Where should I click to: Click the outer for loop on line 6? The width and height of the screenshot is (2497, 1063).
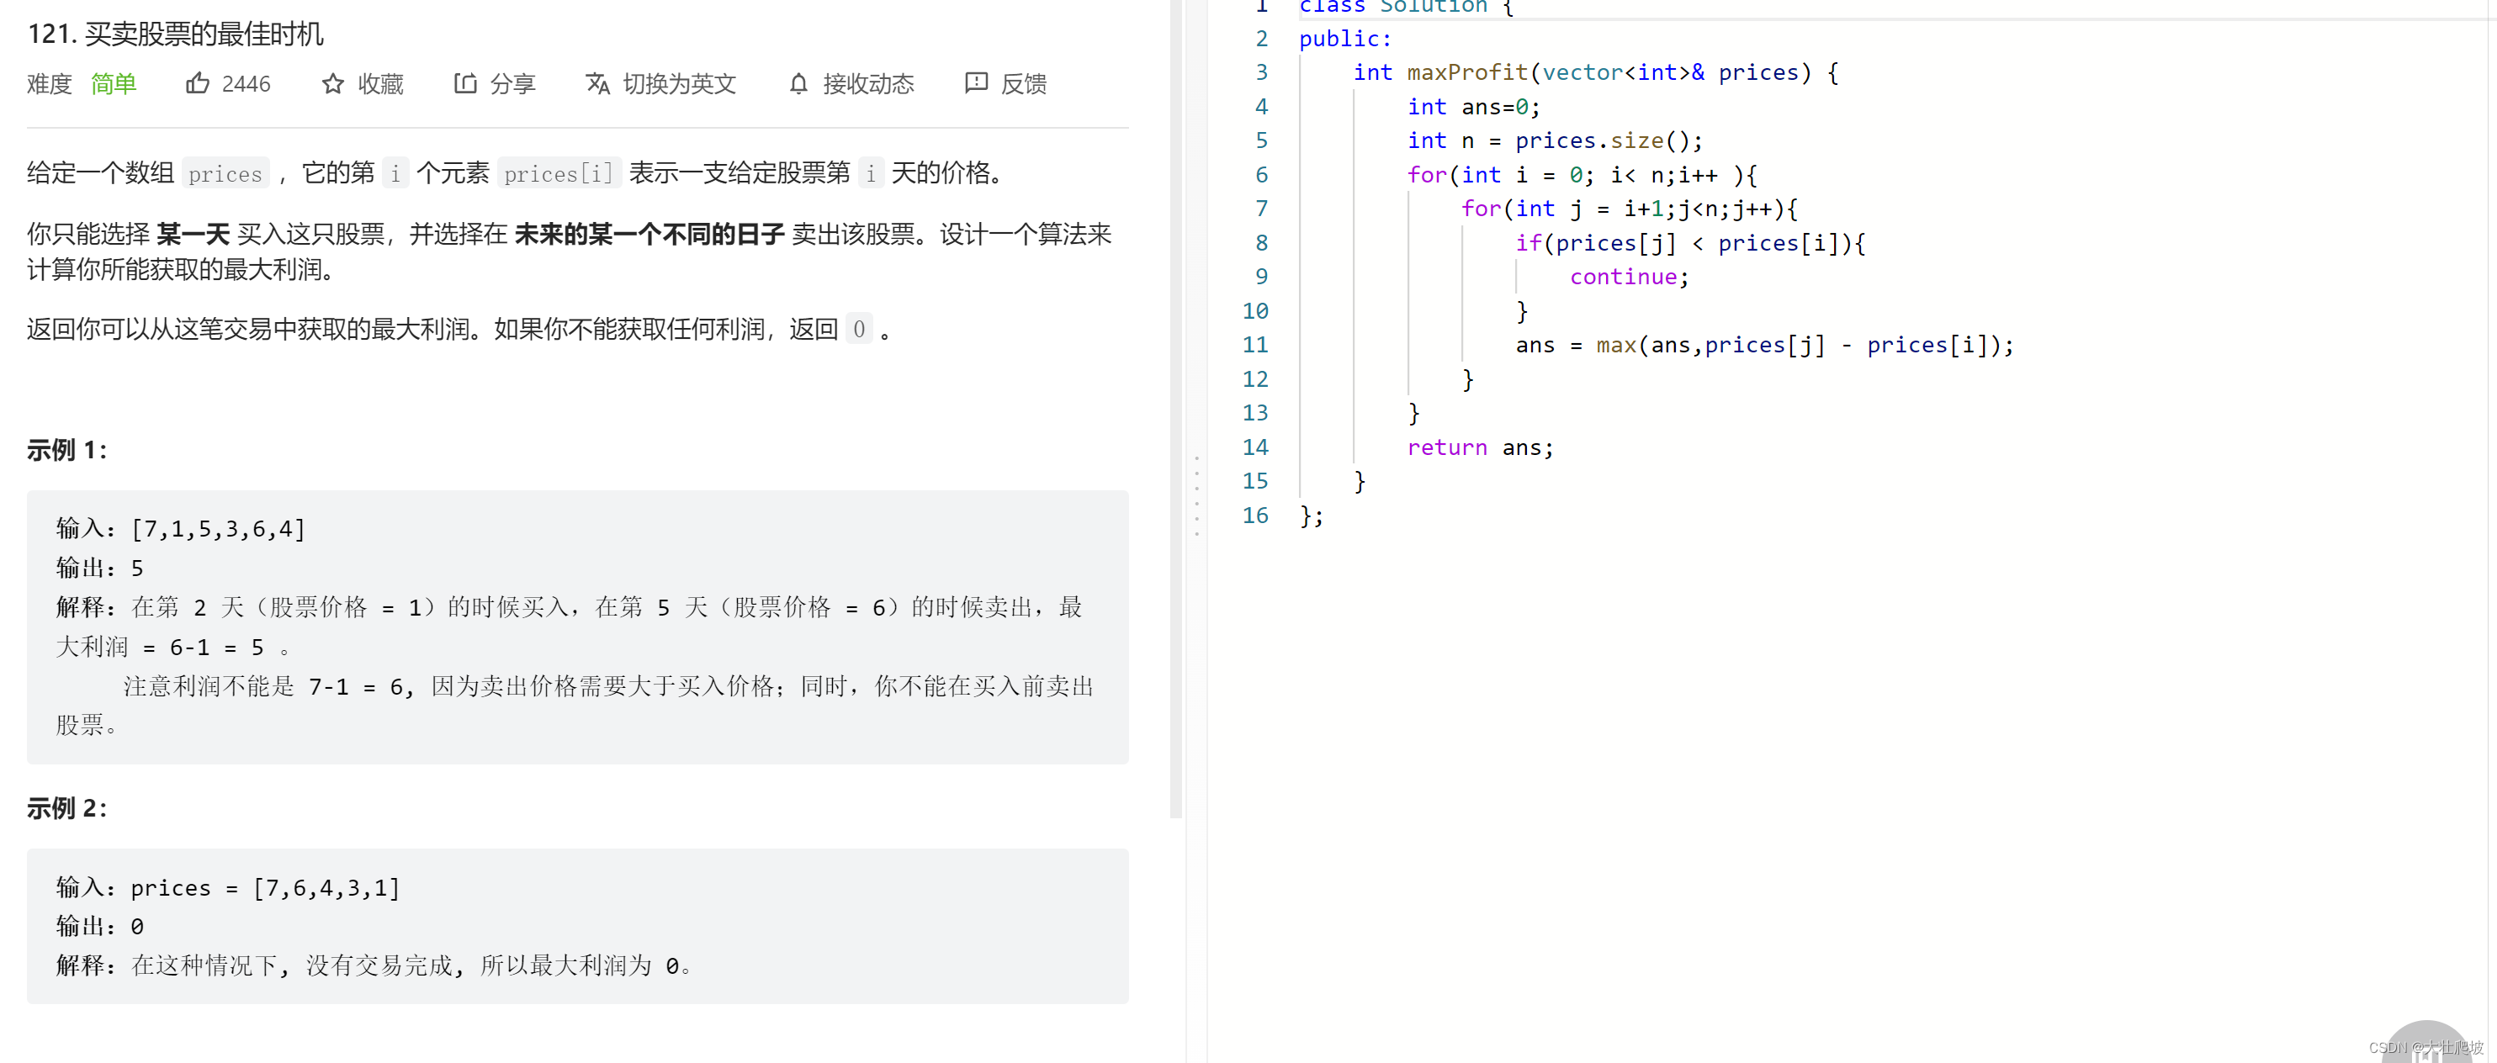(x=1582, y=176)
